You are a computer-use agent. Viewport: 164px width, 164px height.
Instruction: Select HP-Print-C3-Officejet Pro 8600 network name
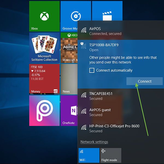point(114,126)
